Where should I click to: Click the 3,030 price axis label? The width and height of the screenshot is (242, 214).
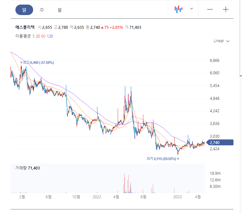[214, 136]
